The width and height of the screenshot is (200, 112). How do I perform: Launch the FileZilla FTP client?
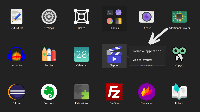[114, 92]
